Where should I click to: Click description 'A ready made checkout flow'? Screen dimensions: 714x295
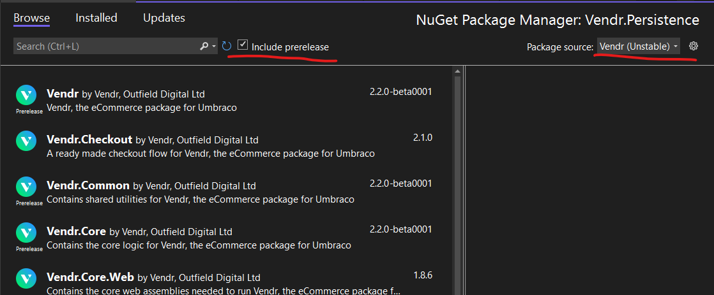pos(211,154)
